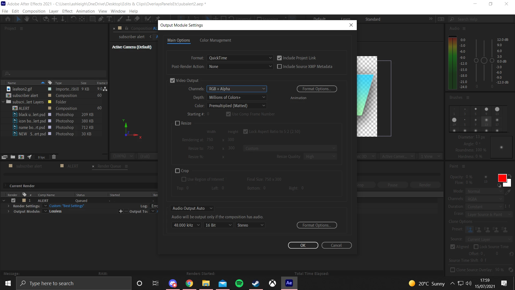Select the Zoom magnifier tool

tap(35, 19)
